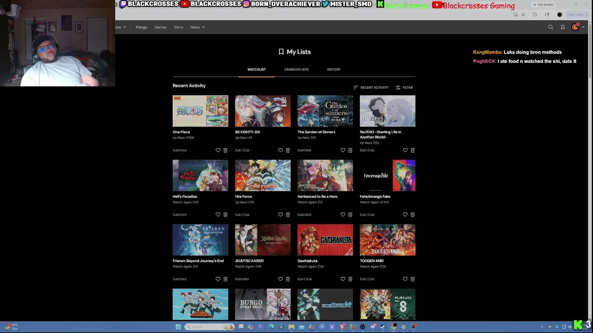
Task: Open the Crunchyroll account avatar
Action: coord(575,27)
